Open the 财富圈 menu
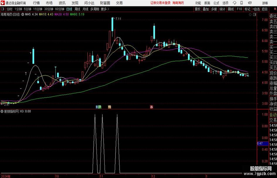The width and height of the screenshot is (277, 178). tap(105, 3)
